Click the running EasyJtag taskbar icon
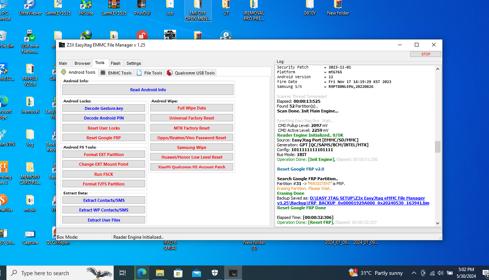This screenshot has width=489, height=280. (x=233, y=273)
